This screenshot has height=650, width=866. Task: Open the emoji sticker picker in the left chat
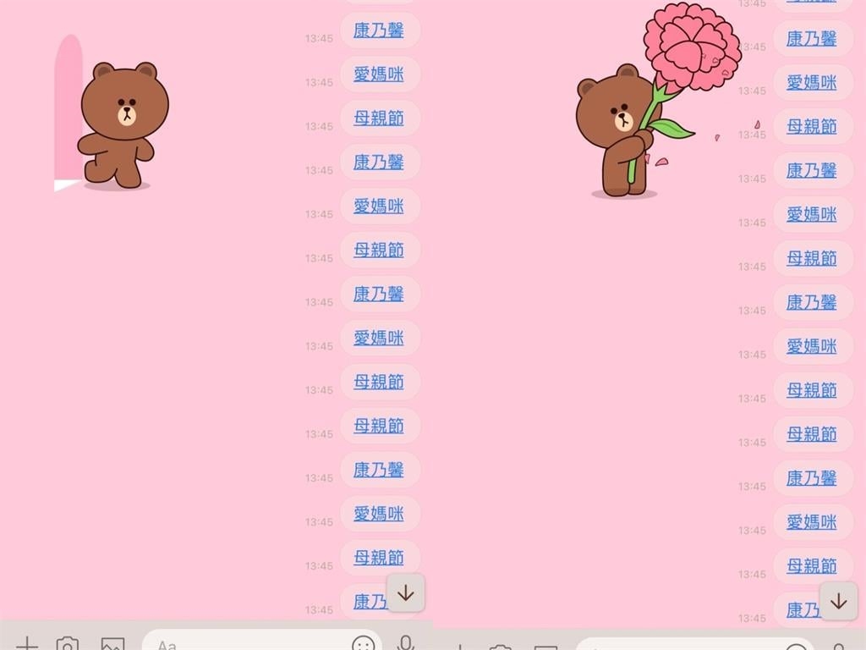362,645
